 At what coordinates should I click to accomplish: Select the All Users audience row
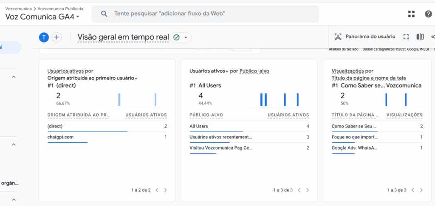(249, 127)
